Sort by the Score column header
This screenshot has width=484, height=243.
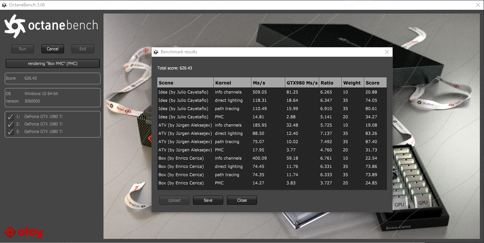click(375, 83)
